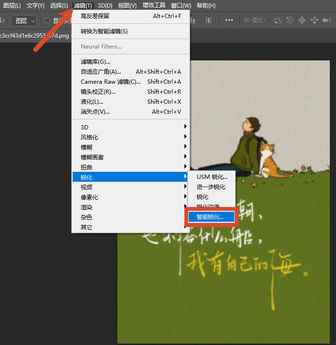Expand the 杂色 submenu
The height and width of the screenshot is (345, 336).
click(x=130, y=217)
